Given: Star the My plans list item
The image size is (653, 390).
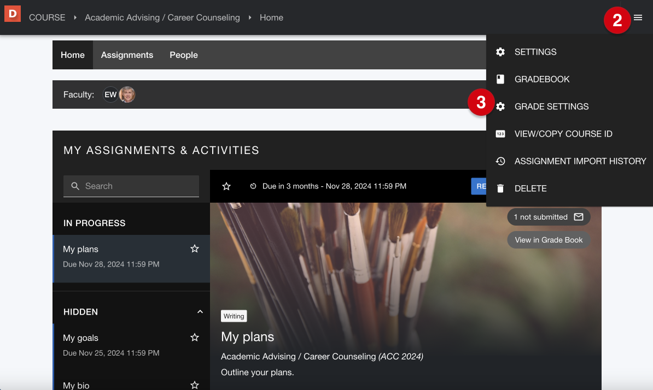Looking at the screenshot, I should [195, 249].
